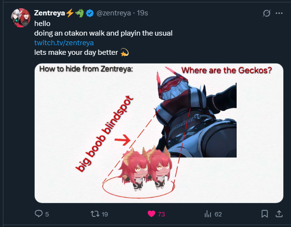
Task: Expand the 'How to hide from Zentreya' image
Action: 159,133
